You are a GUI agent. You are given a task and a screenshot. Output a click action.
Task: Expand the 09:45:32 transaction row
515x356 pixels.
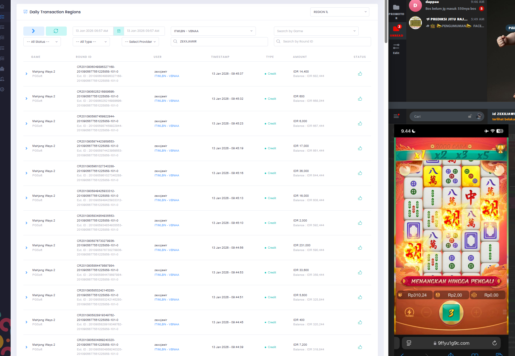26,99
